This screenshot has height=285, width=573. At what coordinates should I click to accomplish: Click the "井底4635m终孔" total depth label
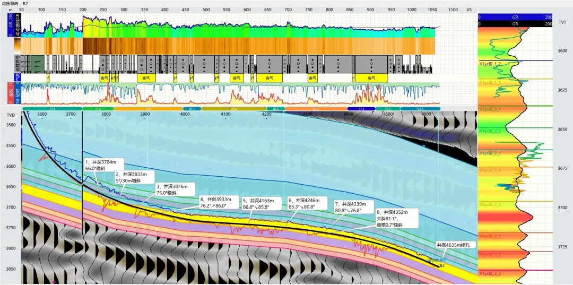pos(456,245)
